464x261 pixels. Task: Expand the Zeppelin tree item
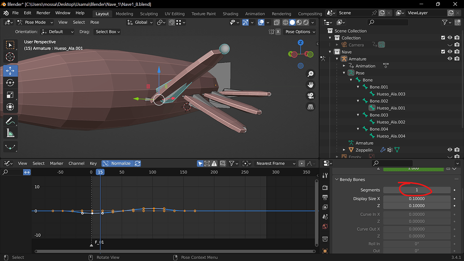point(344,150)
